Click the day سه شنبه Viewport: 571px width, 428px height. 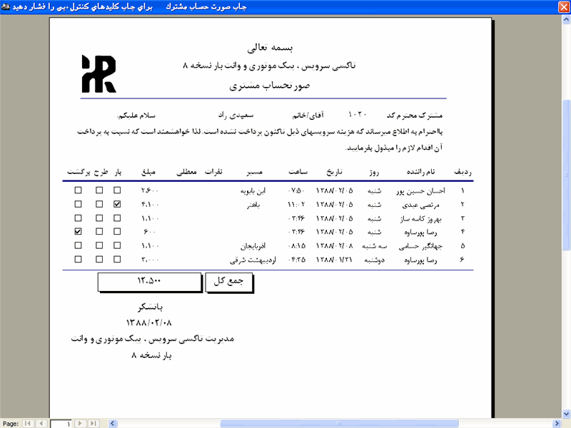pos(374,246)
